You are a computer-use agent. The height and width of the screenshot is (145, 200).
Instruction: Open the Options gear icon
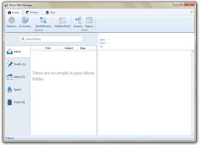point(11,20)
